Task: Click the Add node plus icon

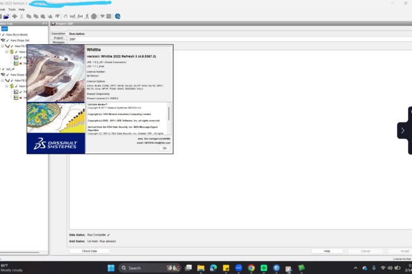Action: pos(15,16)
